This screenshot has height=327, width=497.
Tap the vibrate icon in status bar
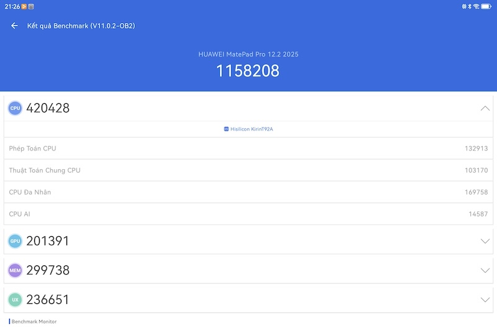click(x=464, y=6)
